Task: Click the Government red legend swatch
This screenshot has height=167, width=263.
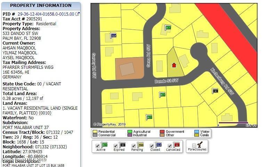Action: point(162,132)
